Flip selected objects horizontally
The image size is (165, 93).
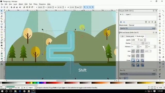(17, 7)
